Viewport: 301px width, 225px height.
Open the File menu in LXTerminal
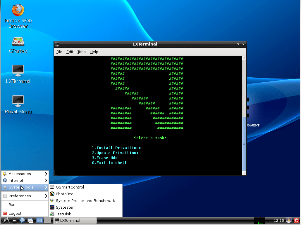click(x=59, y=52)
